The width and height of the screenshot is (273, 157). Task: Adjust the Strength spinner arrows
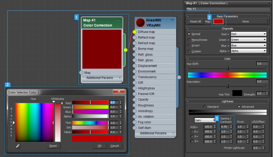point(267,93)
